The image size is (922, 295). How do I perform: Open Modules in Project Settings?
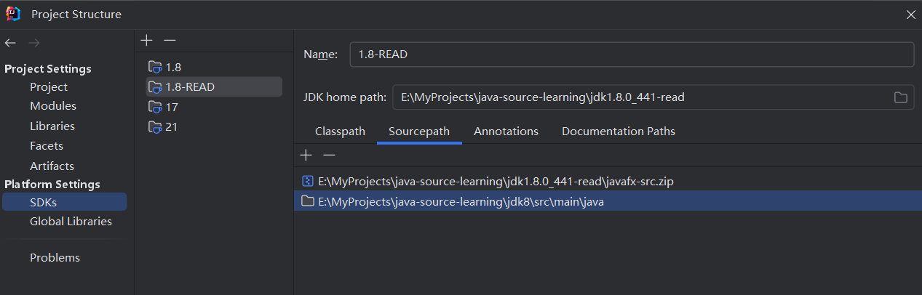coord(53,106)
